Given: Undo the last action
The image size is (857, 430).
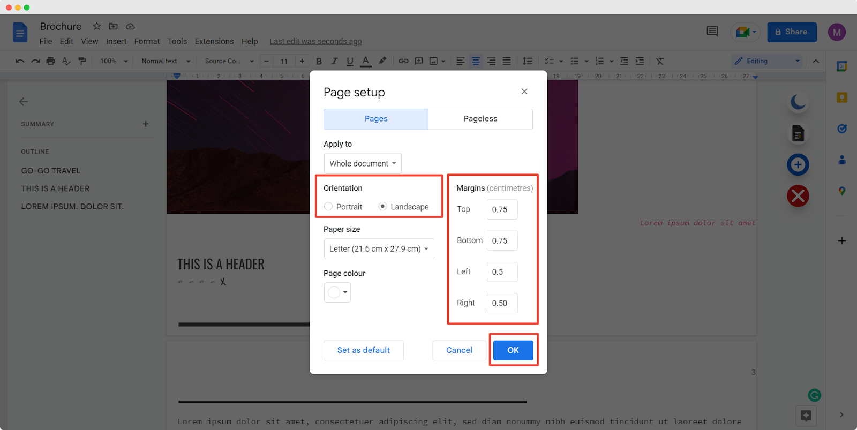Looking at the screenshot, I should 20,61.
